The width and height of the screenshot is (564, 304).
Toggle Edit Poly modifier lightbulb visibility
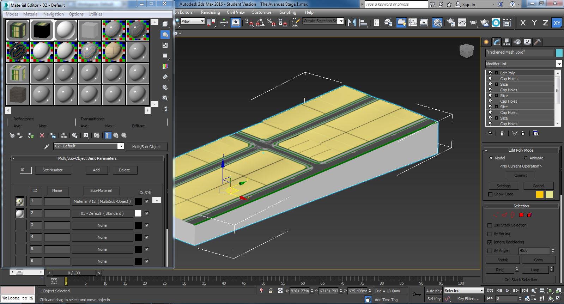[490, 73]
